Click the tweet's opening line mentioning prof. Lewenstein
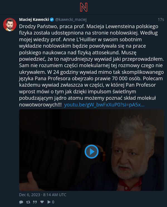The image size is (167, 207). [89, 26]
